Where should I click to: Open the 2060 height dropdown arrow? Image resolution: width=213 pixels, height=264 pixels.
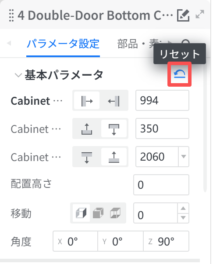click(x=184, y=157)
